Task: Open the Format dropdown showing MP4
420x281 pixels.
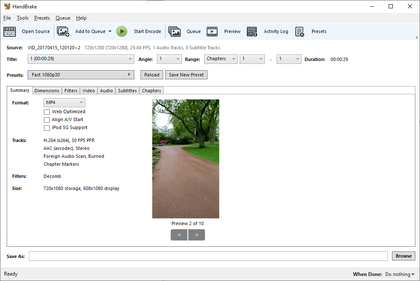Action: point(64,102)
